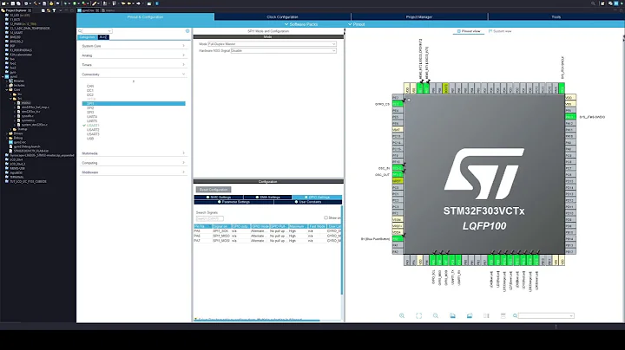The width and height of the screenshot is (625, 350).
Task: Select SPI2 in Connectivity list
Action: pyautogui.click(x=90, y=107)
